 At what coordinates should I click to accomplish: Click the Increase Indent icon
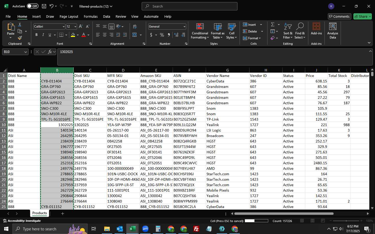point(125,35)
